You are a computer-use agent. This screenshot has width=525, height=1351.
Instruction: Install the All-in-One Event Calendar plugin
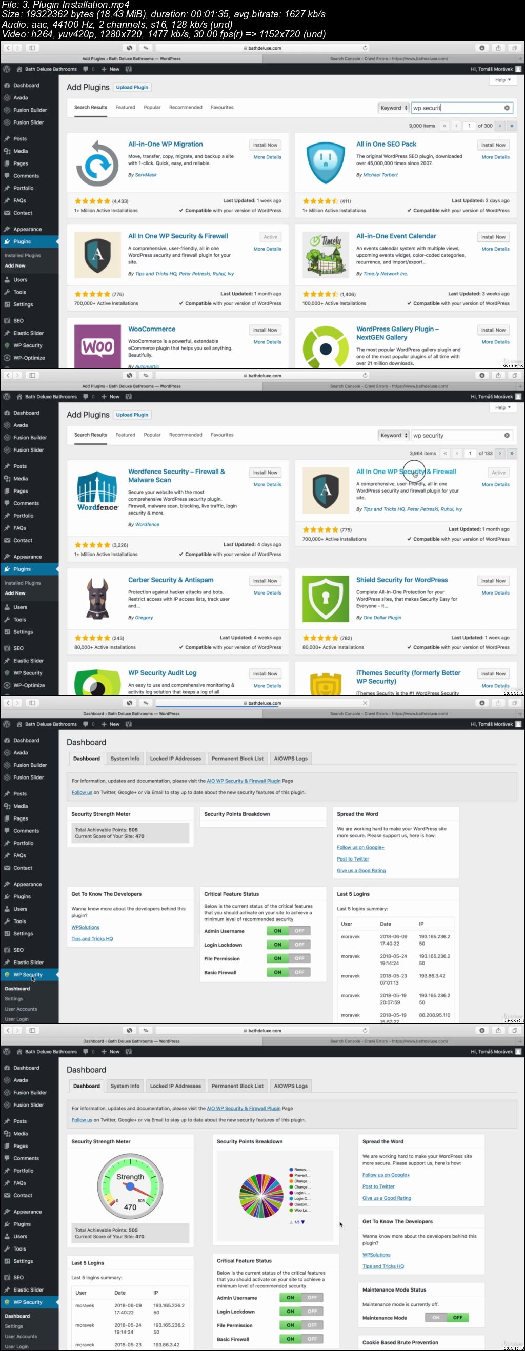click(493, 237)
